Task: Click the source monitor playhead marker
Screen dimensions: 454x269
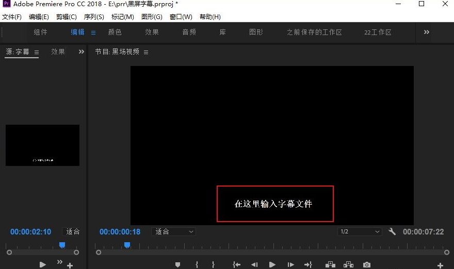Action: (62, 245)
